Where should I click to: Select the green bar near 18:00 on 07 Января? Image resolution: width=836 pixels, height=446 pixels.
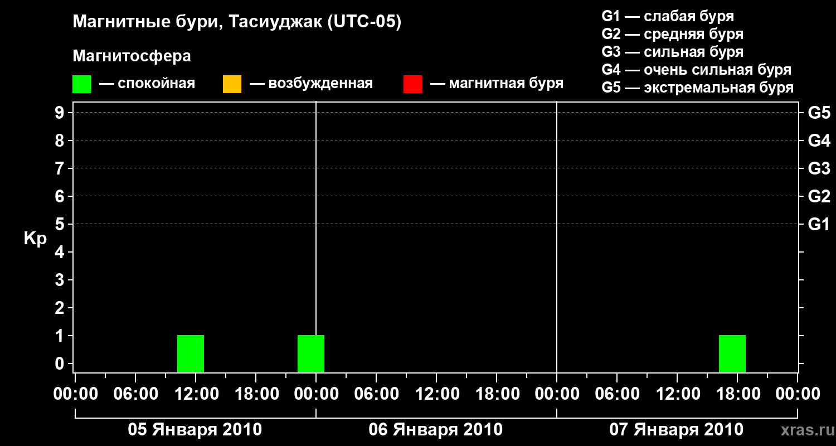(x=732, y=353)
